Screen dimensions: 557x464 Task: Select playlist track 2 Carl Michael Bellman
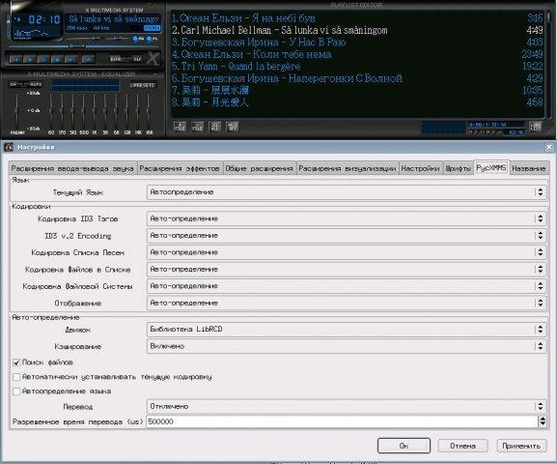[x=357, y=30]
